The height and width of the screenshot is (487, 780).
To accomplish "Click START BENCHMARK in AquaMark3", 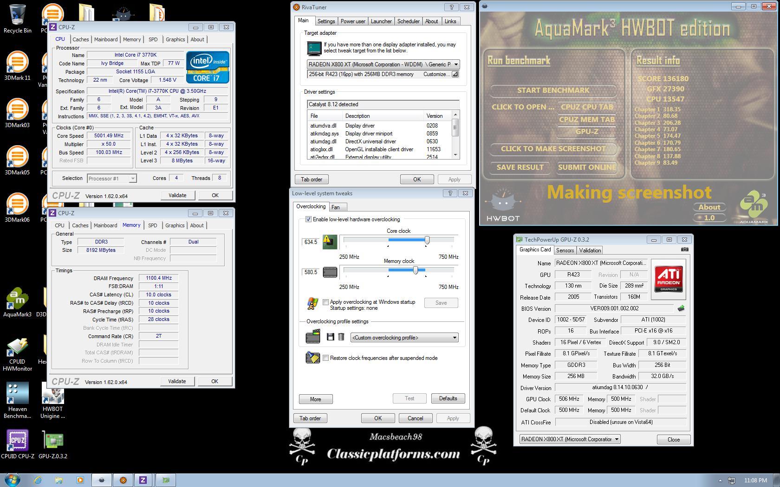I will [x=553, y=90].
